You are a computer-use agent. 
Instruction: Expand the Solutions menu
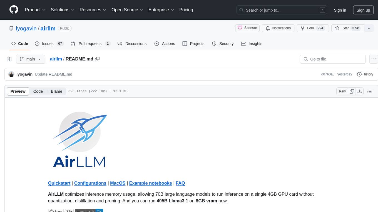63,10
